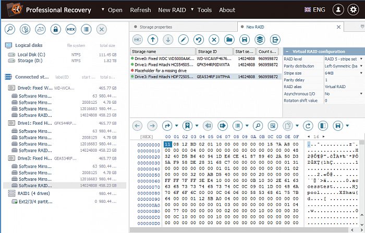Click the hex viewer search magnifier icon
This screenshot has height=233, width=365.
(x=258, y=126)
